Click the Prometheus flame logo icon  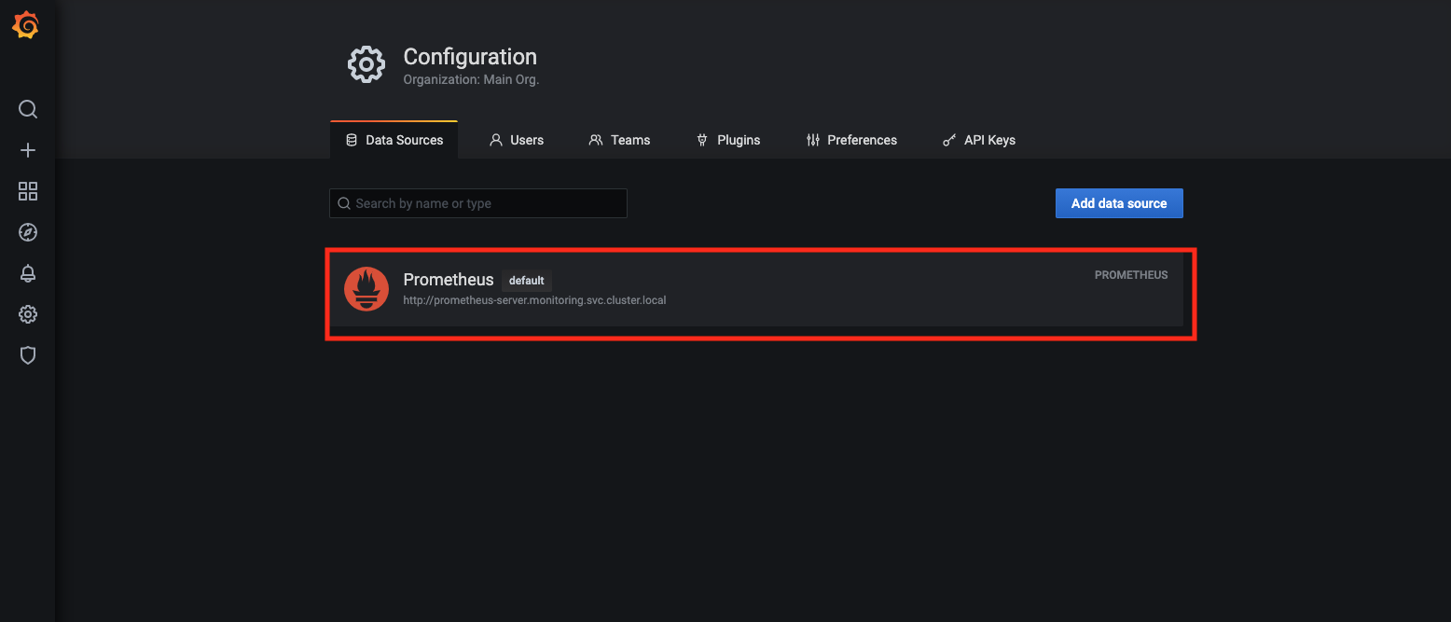point(366,289)
